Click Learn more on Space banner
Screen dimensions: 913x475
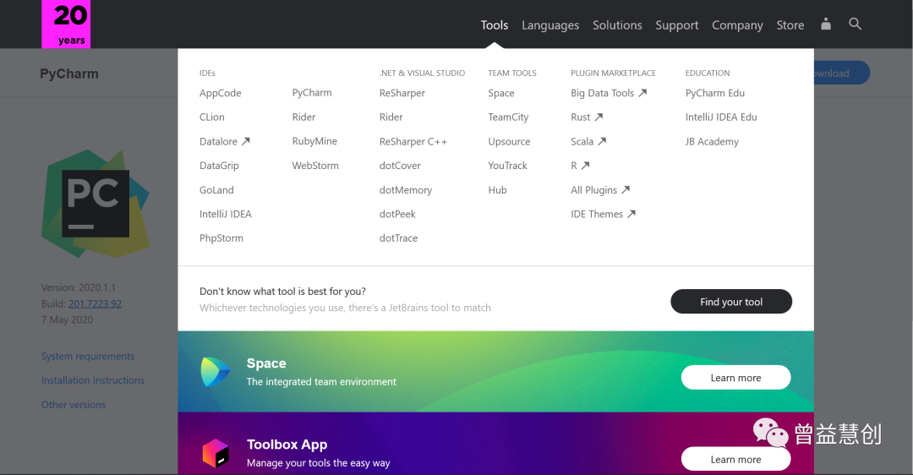(736, 378)
